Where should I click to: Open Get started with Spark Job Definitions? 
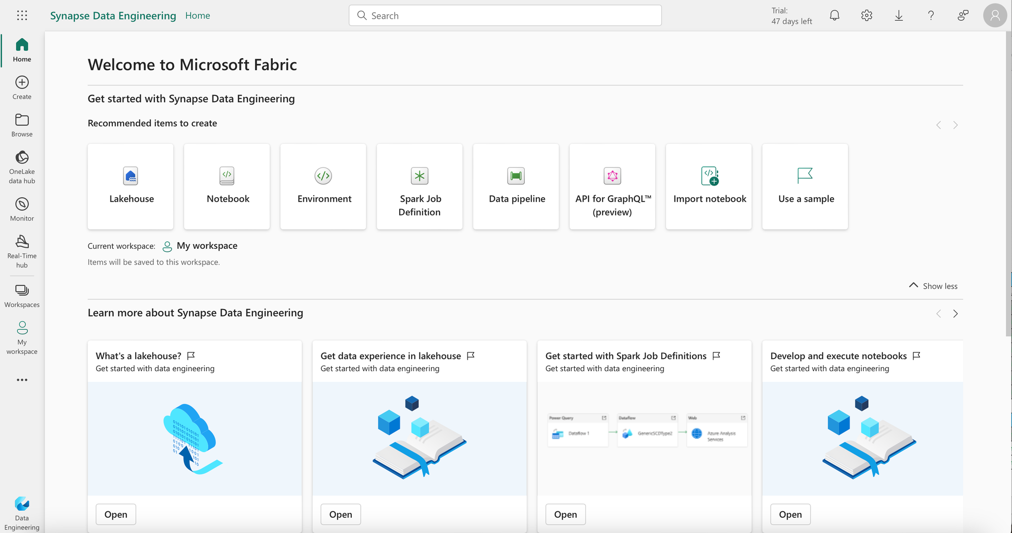(x=565, y=514)
